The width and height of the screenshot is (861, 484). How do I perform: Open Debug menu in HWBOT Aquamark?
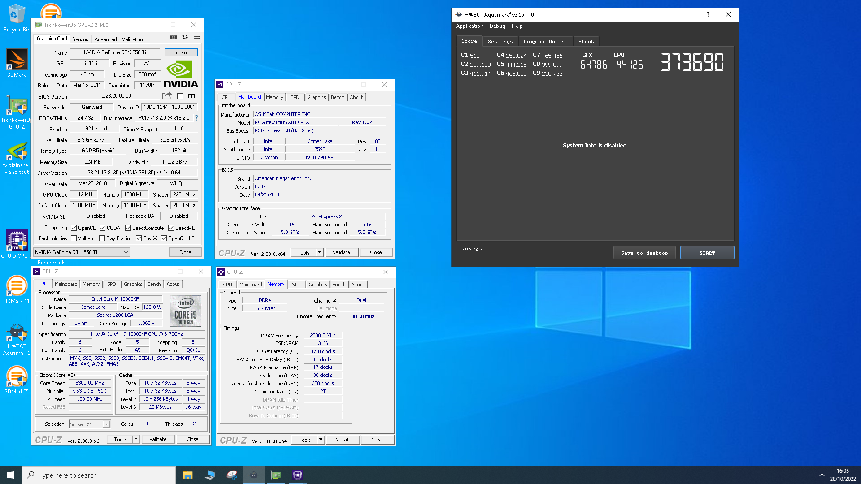[x=497, y=26]
